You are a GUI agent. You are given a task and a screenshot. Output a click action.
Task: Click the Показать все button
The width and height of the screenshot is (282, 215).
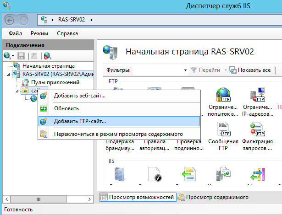pos(250,70)
